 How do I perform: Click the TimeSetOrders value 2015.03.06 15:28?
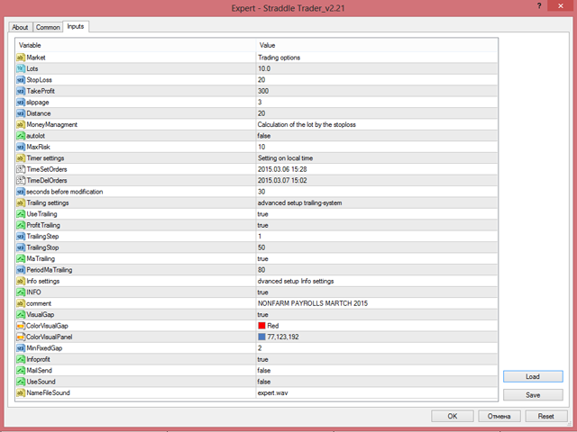coord(282,169)
